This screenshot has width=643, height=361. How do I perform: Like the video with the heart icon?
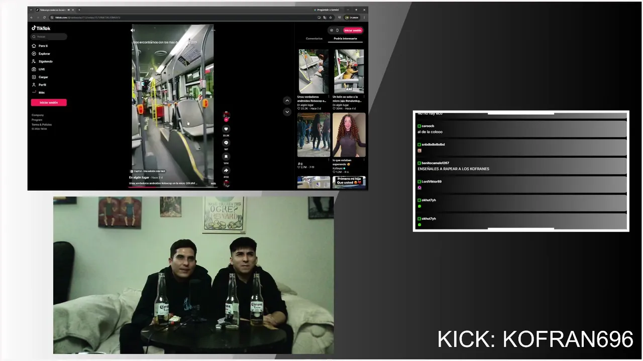pyautogui.click(x=226, y=129)
